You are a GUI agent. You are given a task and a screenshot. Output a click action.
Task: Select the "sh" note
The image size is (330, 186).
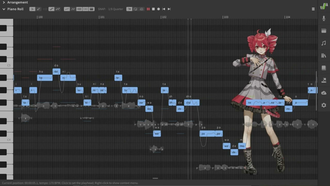tap(171, 103)
